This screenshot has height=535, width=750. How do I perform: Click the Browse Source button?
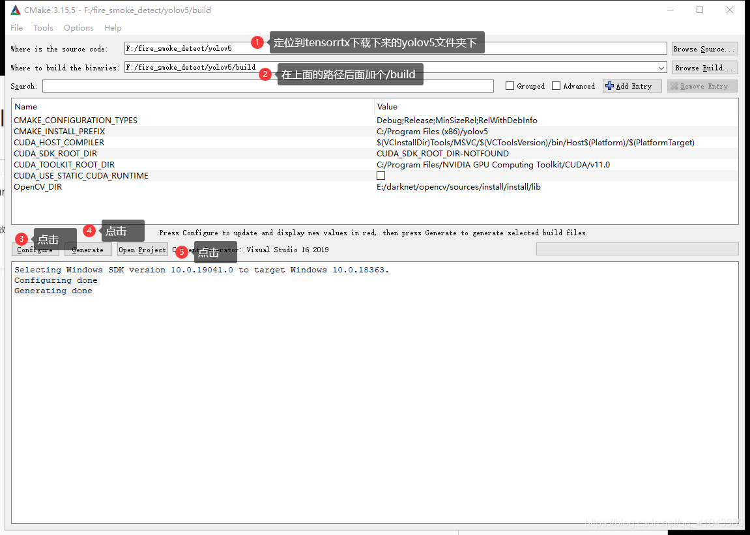pos(705,49)
